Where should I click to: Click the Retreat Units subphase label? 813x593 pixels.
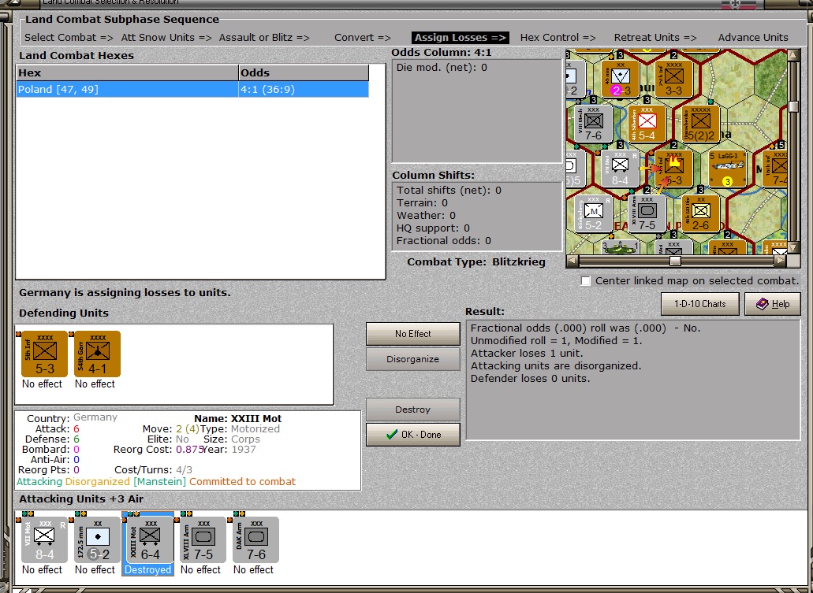point(655,37)
